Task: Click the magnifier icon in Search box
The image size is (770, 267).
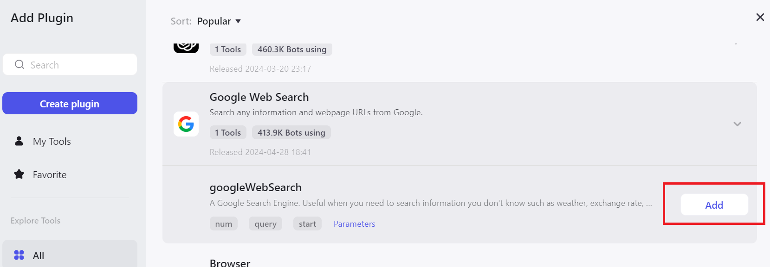Action: click(19, 65)
